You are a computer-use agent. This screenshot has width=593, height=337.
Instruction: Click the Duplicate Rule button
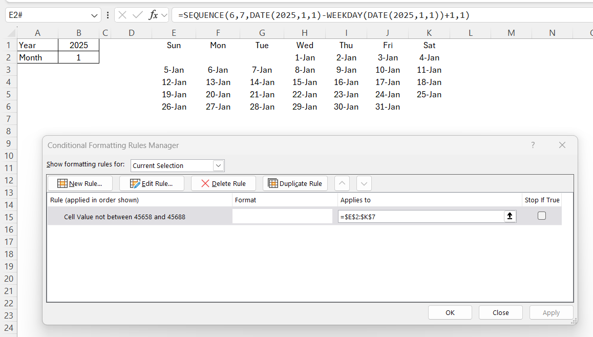[295, 183]
